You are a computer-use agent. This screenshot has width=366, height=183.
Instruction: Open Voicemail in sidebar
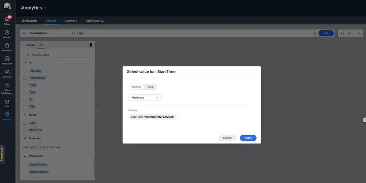click(7, 60)
